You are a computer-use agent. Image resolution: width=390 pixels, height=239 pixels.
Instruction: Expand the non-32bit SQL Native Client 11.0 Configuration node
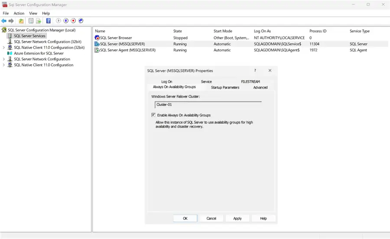pos(3,65)
